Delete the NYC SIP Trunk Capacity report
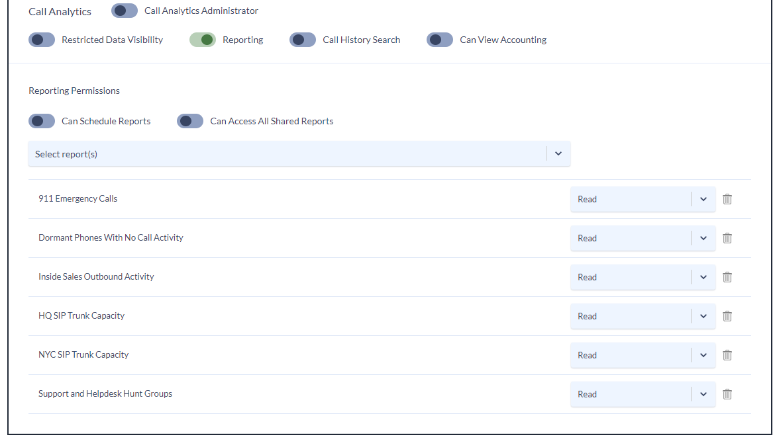The image size is (779, 441). pos(727,355)
